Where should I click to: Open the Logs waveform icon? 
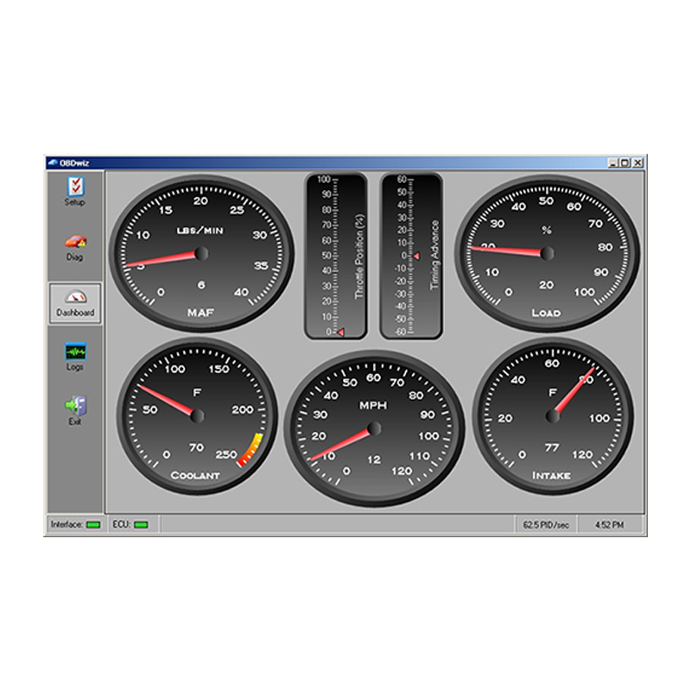(x=75, y=352)
